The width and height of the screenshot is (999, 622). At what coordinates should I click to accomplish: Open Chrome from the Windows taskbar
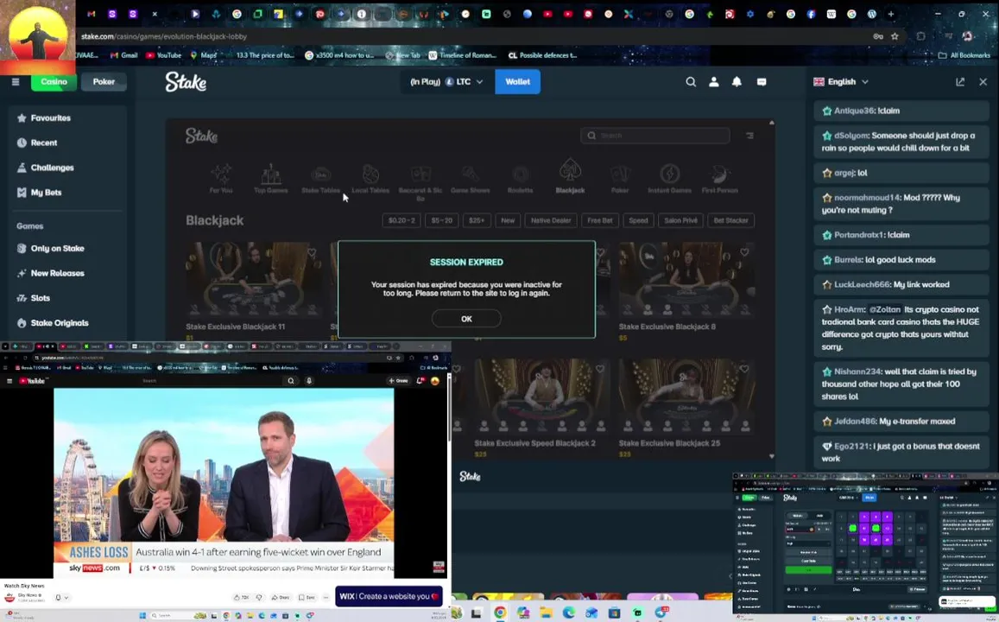tap(500, 612)
